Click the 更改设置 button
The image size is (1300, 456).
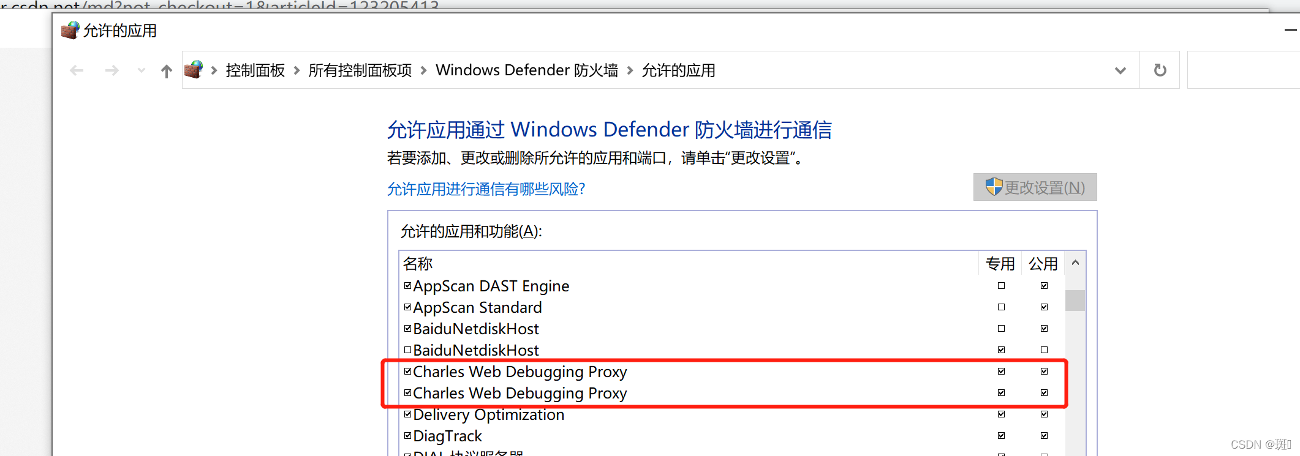(1035, 187)
